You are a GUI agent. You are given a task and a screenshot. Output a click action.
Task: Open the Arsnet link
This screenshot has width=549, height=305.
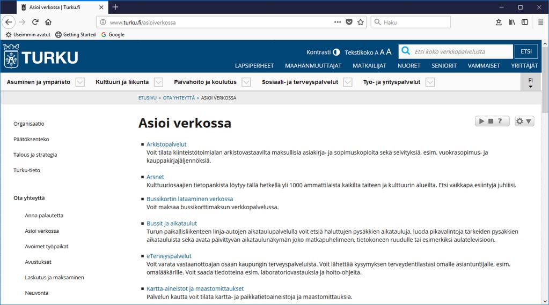pos(155,177)
